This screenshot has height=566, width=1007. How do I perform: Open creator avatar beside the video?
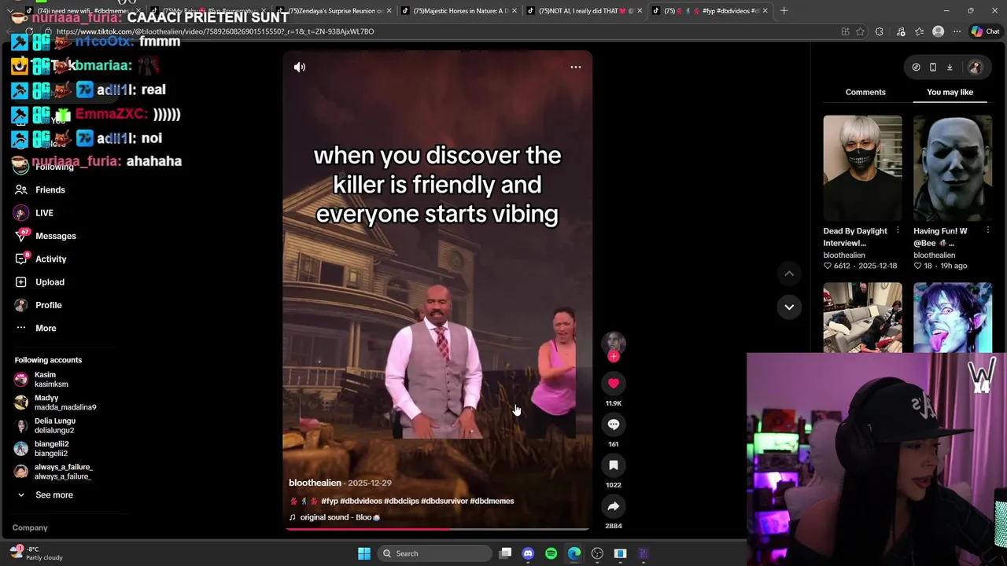tap(614, 343)
